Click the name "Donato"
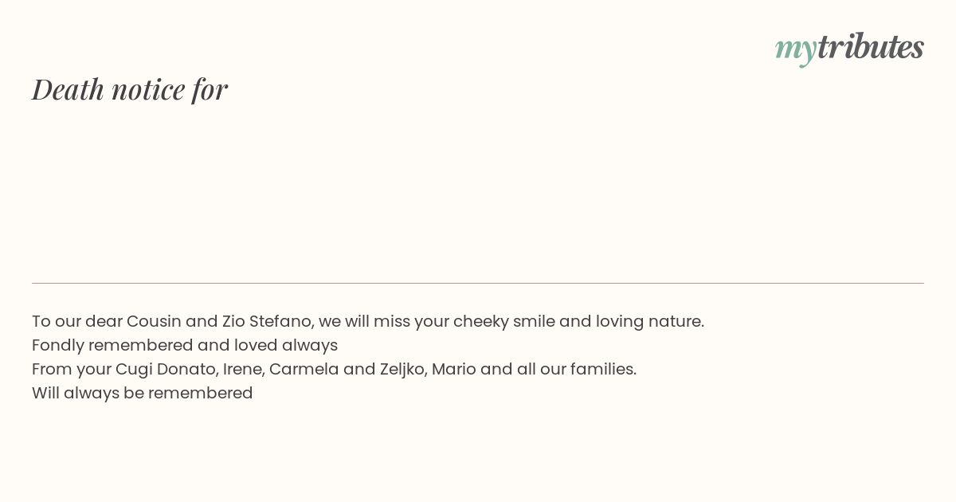Image resolution: width=956 pixels, height=502 pixels. 187,369
